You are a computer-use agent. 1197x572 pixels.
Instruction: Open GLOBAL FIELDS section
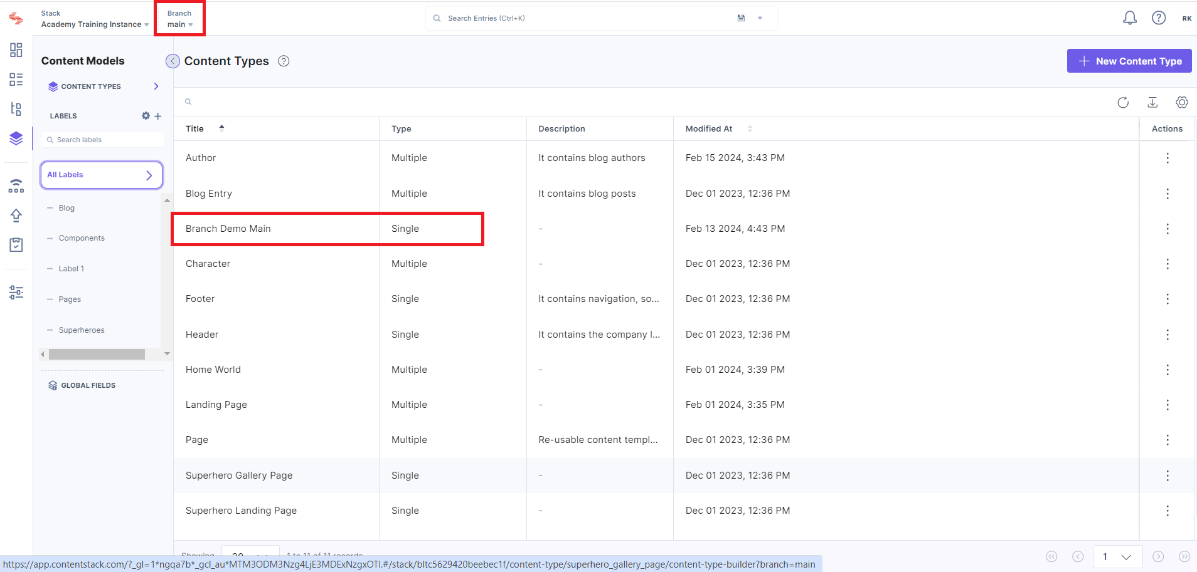(82, 385)
